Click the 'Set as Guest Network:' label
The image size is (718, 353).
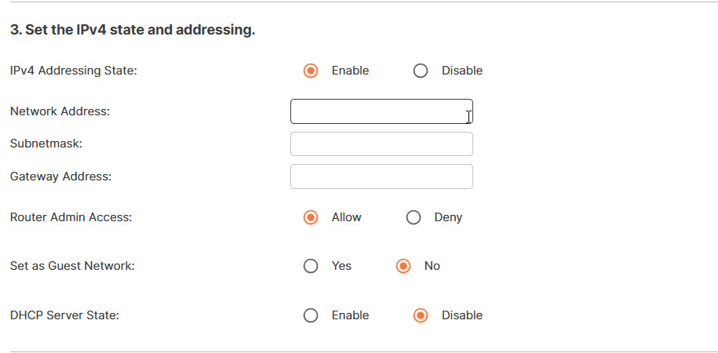72,266
